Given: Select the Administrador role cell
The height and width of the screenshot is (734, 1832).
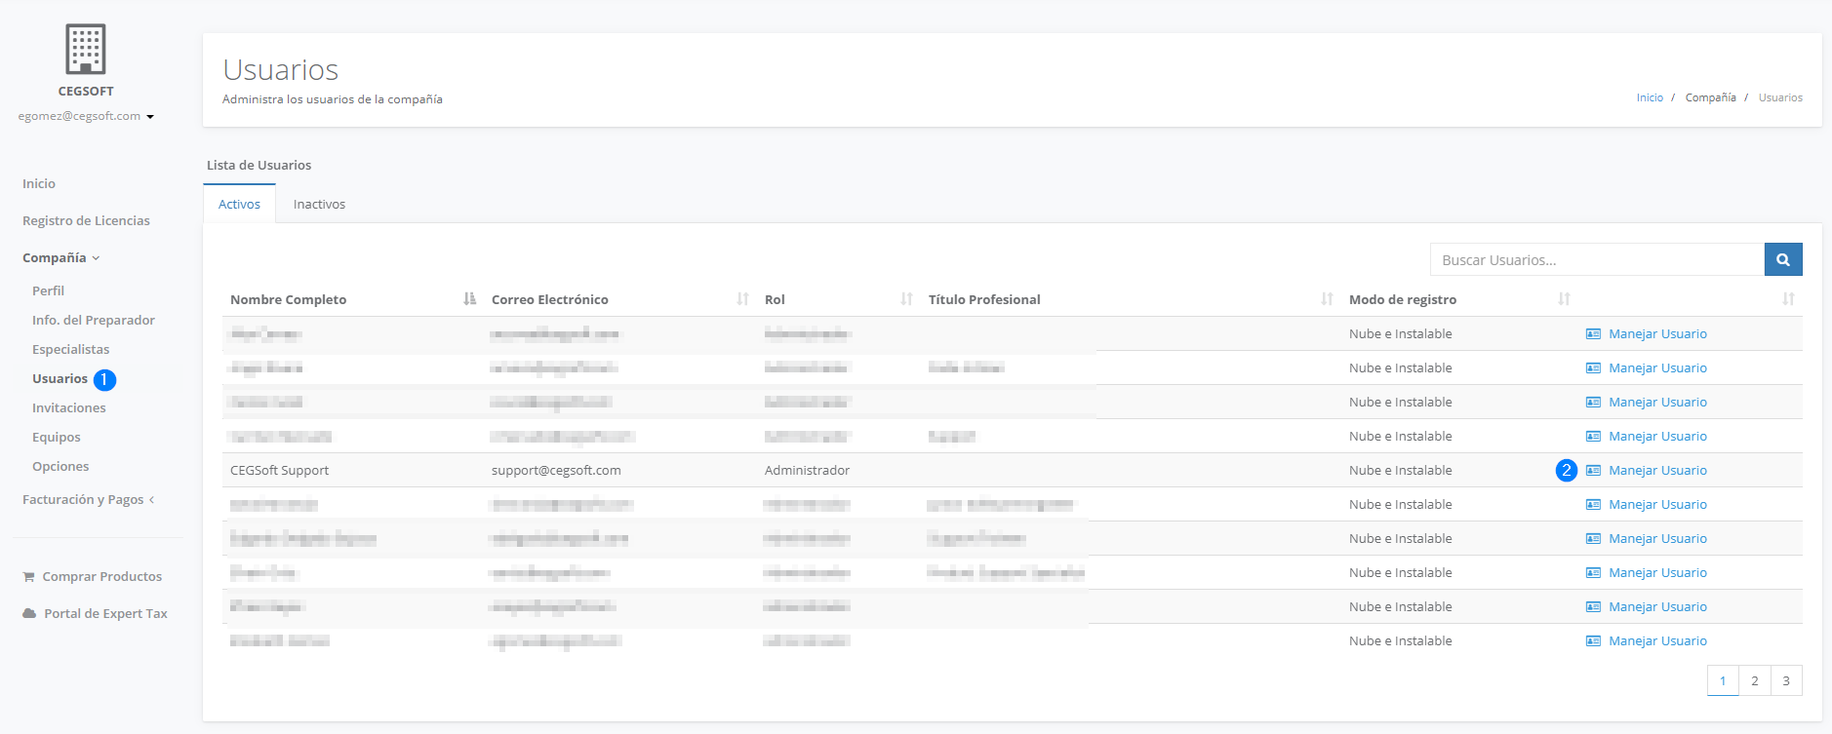Looking at the screenshot, I should coord(807,470).
